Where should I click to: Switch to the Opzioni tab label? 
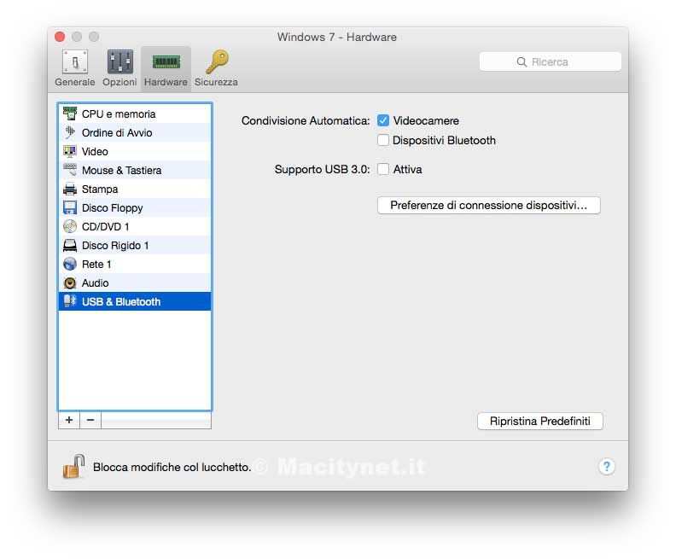point(119,82)
